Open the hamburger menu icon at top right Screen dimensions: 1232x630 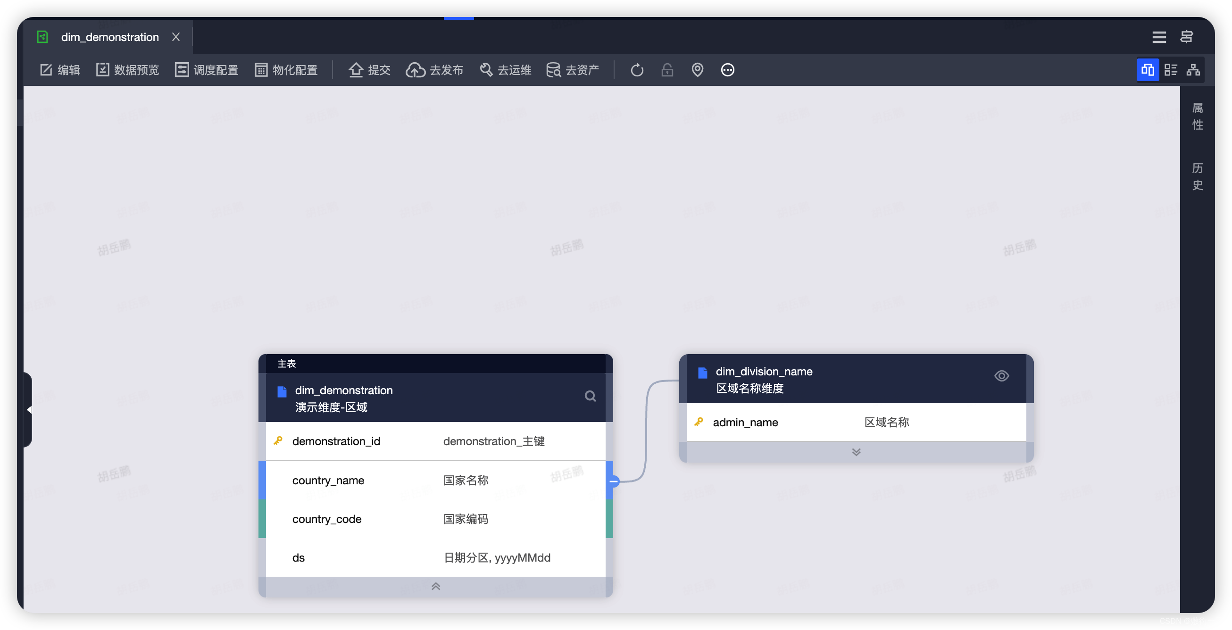[1159, 37]
